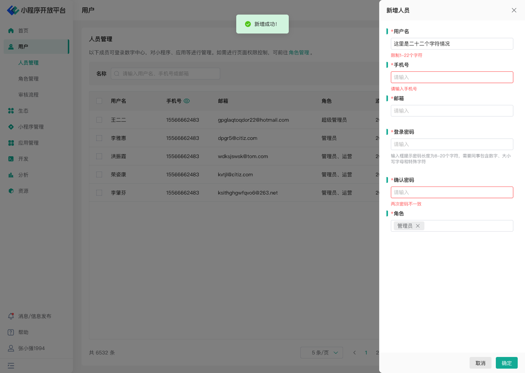Click the 手机号 input field

[x=452, y=77]
